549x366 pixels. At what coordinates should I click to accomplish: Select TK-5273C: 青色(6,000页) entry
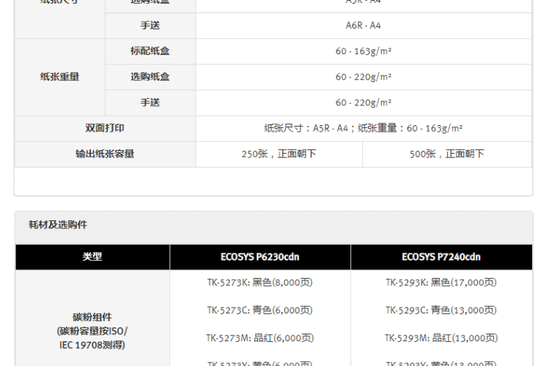tap(259, 310)
